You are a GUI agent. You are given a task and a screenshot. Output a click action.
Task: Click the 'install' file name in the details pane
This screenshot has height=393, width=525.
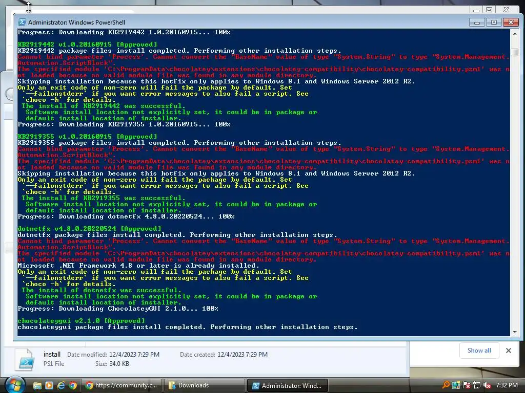(x=52, y=354)
